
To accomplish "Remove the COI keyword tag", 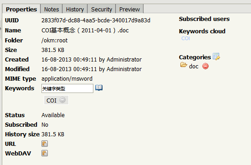I will pyautogui.click(x=62, y=100).
